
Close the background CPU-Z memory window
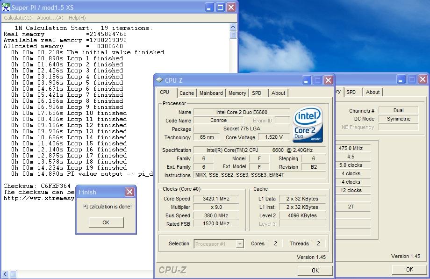(423, 79)
